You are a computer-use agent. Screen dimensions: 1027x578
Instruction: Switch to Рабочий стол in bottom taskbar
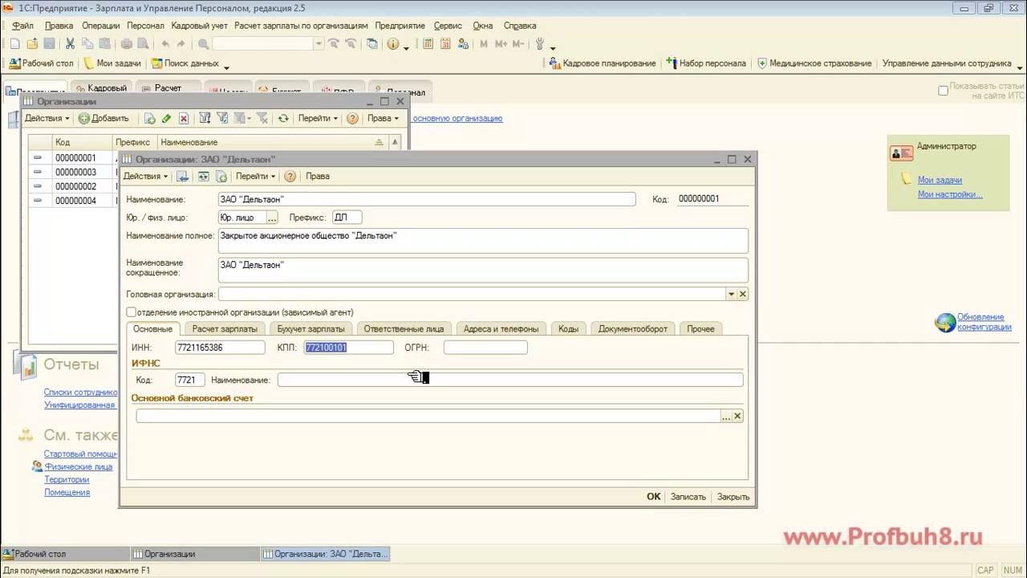[64, 554]
